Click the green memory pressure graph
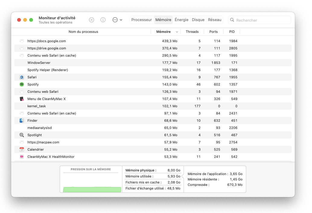 point(92,190)
